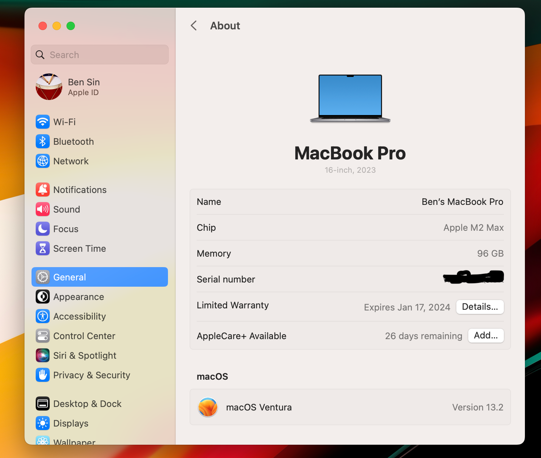Select the Network globe icon
Image resolution: width=541 pixels, height=458 pixels.
(43, 161)
